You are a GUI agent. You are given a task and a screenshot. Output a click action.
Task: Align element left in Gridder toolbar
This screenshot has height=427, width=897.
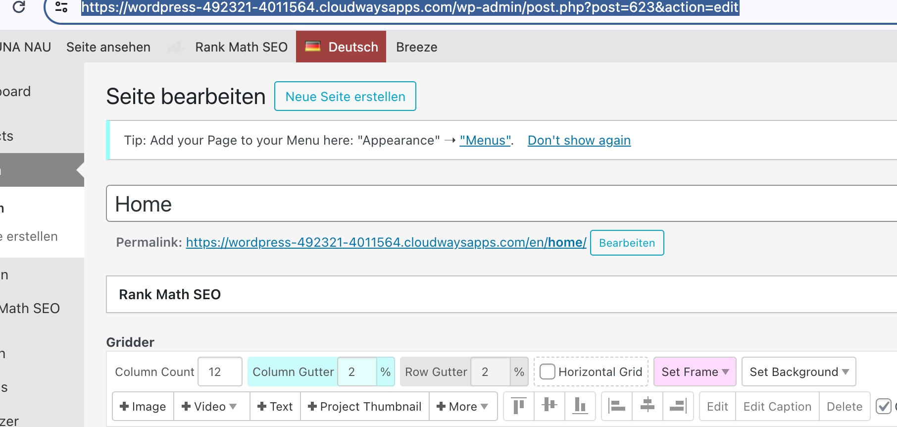pyautogui.click(x=617, y=406)
